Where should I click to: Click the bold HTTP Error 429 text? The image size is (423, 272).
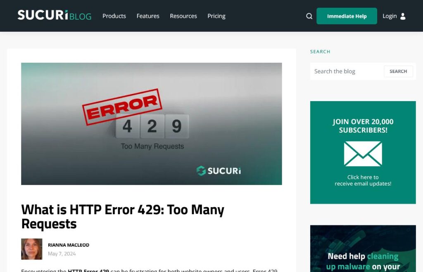(88, 270)
